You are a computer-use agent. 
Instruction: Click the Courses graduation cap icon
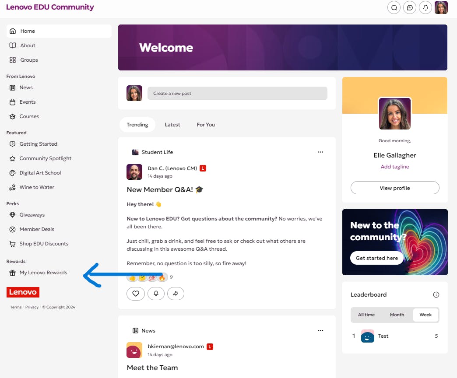[13, 116]
